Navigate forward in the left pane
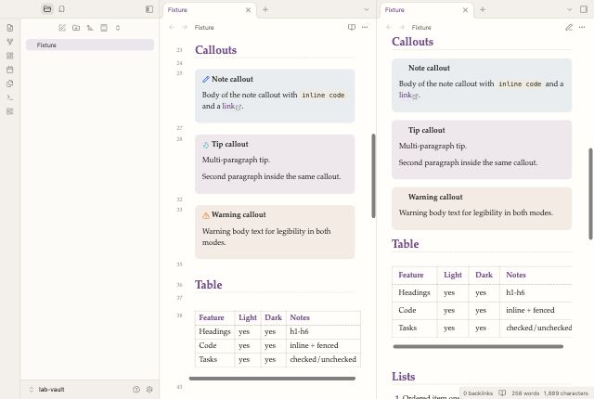This screenshot has height=399, width=594. point(185,27)
